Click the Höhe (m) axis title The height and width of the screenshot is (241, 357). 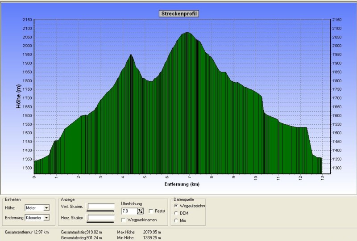point(18,96)
